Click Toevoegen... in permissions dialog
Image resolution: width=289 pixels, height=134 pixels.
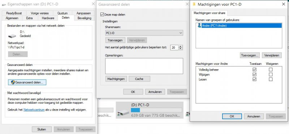tap(250, 55)
